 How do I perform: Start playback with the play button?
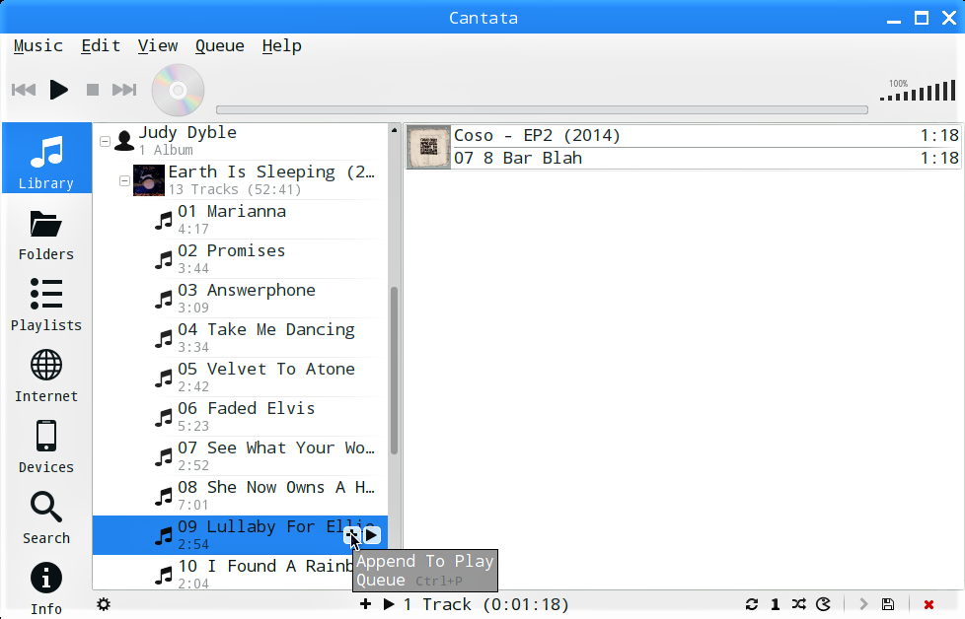58,90
